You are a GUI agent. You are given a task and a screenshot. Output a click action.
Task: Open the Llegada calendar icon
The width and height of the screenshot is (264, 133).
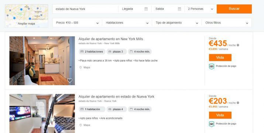[x=146, y=9]
